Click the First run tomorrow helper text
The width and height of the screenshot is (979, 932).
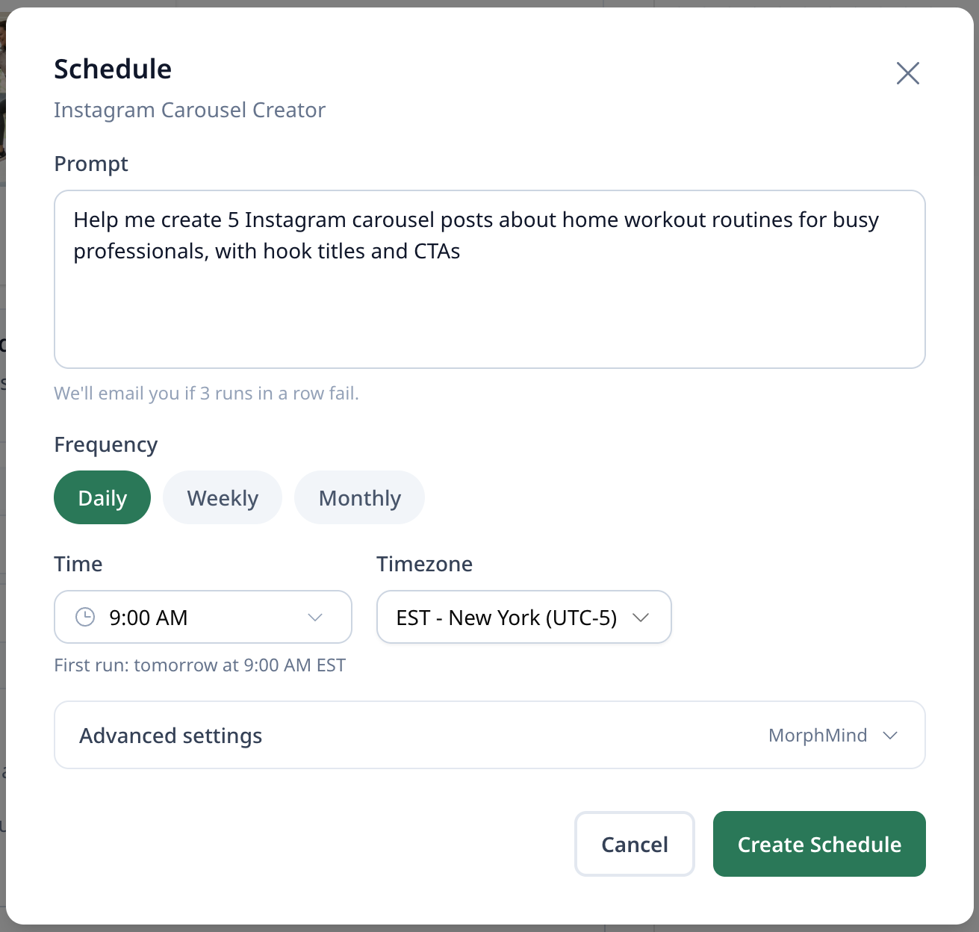200,665
